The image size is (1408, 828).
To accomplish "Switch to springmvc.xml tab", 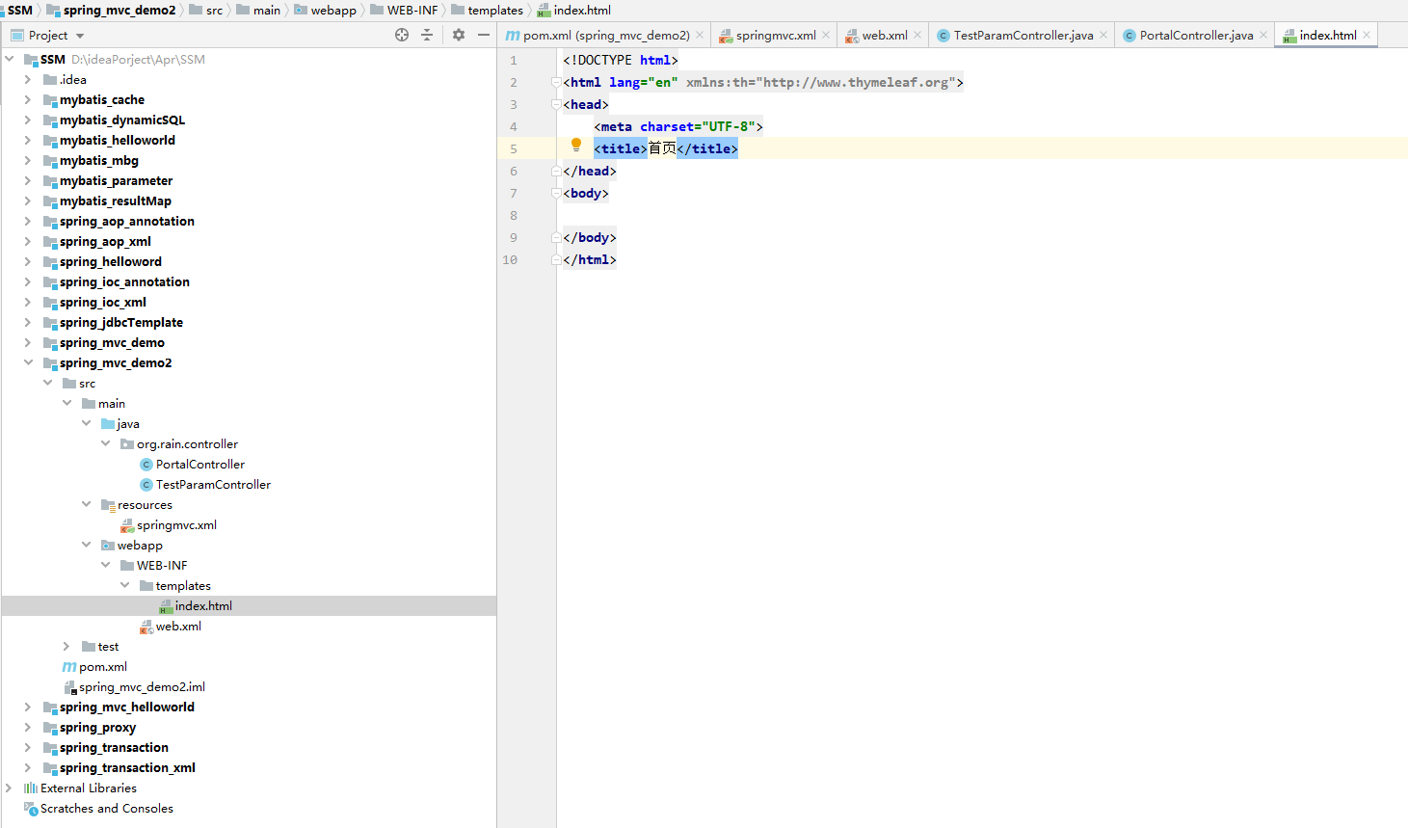I will [776, 35].
